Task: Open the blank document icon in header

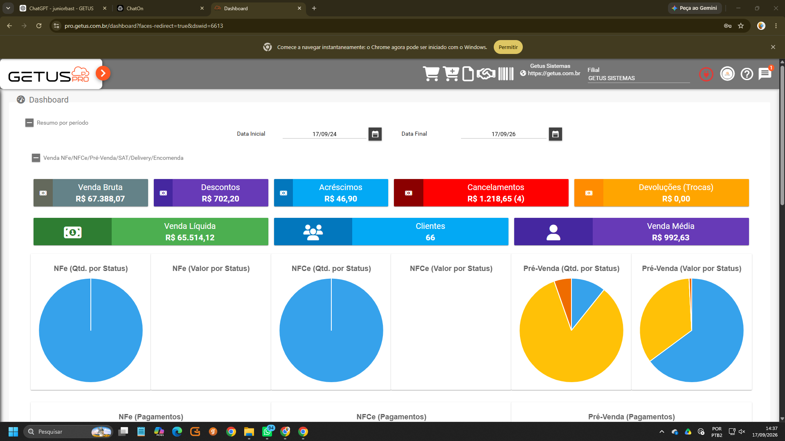Action: [468, 74]
